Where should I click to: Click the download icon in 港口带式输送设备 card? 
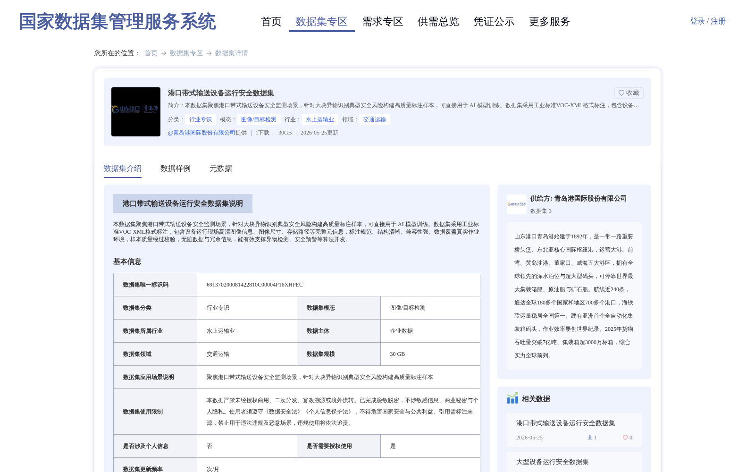click(x=589, y=438)
